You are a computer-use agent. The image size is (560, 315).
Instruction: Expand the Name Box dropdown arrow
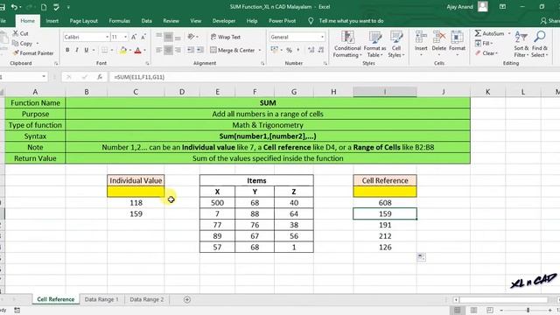coord(44,77)
